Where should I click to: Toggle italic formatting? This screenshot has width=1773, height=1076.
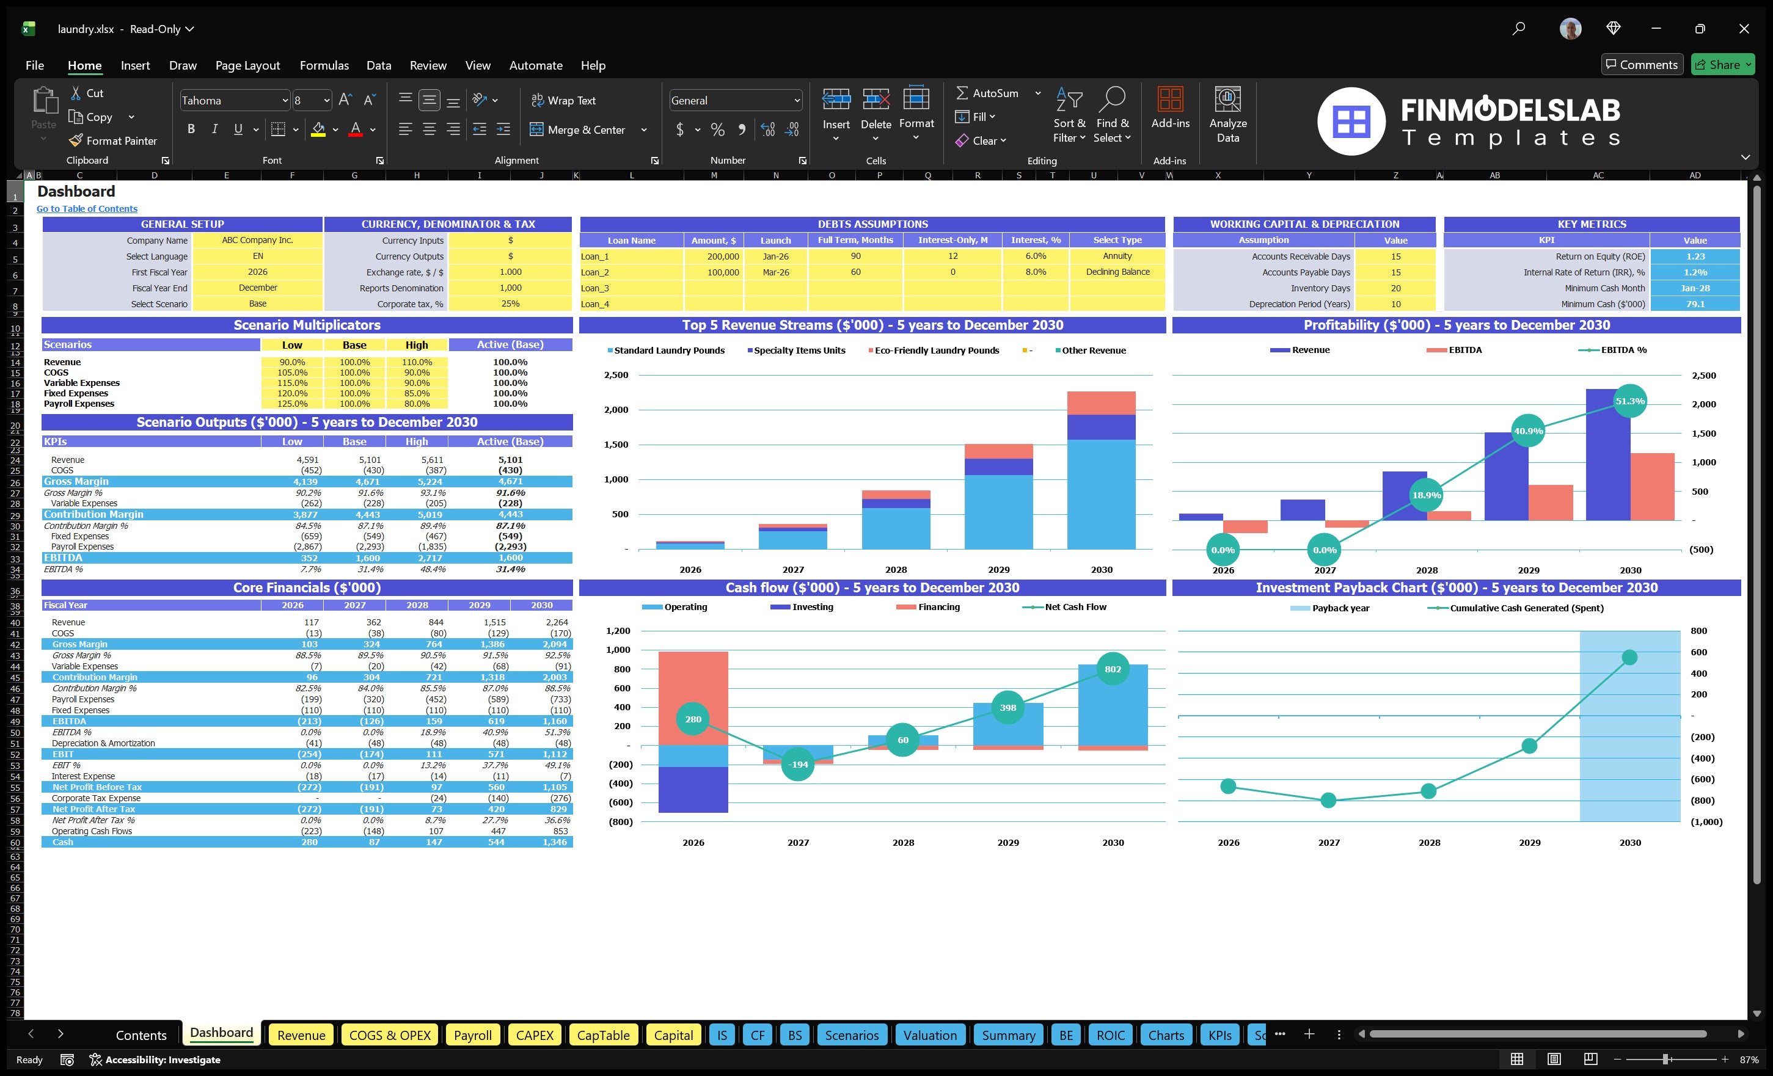[x=214, y=129]
